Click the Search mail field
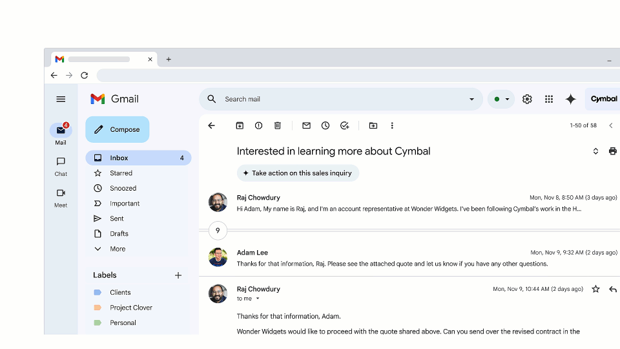This screenshot has width=620, height=349. coord(340,100)
